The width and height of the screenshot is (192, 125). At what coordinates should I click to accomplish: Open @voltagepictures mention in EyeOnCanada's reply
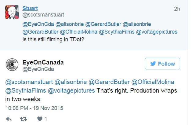[71, 90]
